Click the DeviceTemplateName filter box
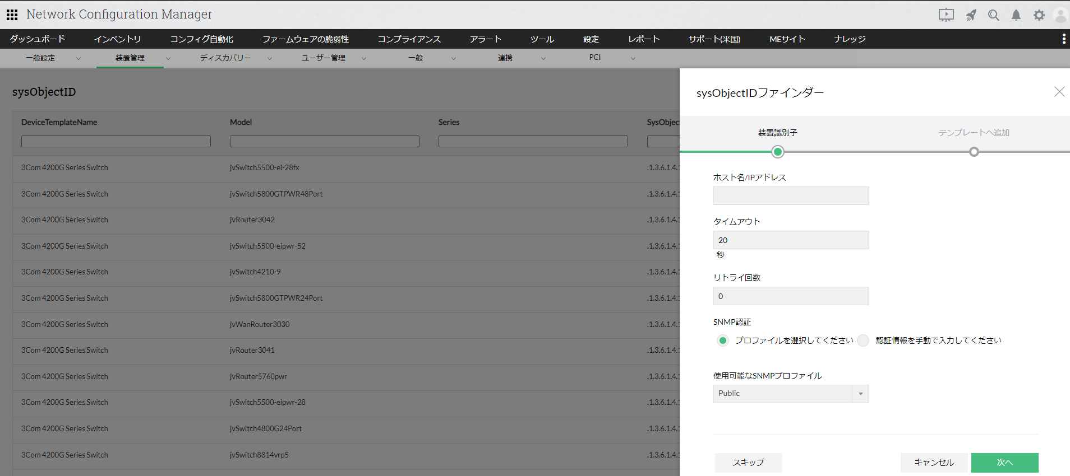The height and width of the screenshot is (476, 1070). [x=116, y=141]
